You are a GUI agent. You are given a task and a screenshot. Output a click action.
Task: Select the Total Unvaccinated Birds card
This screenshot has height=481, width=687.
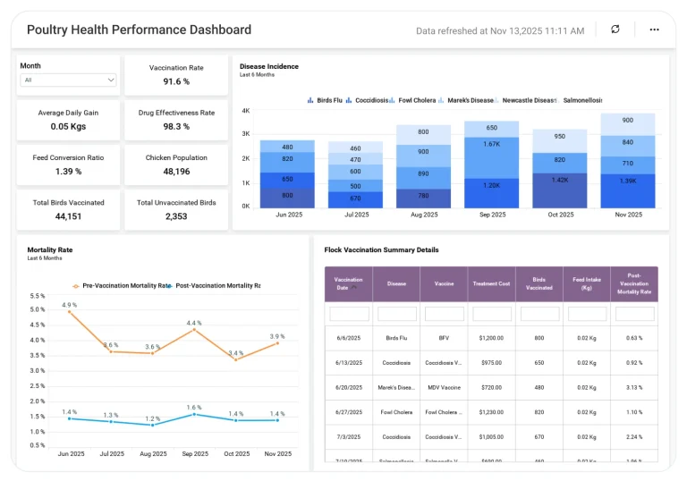[x=176, y=210]
